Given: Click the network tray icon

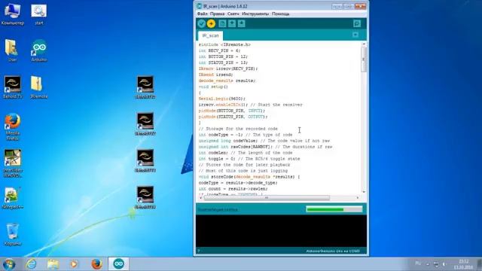Looking at the screenshot, I should click(436, 264).
